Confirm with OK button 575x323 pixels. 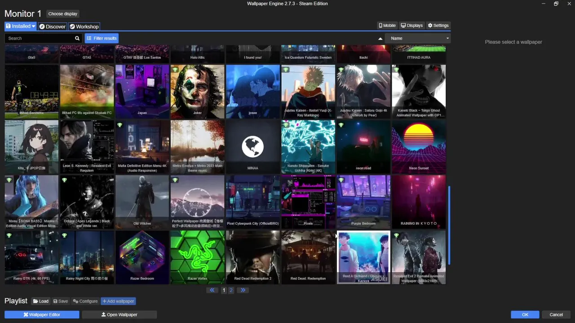(525, 314)
